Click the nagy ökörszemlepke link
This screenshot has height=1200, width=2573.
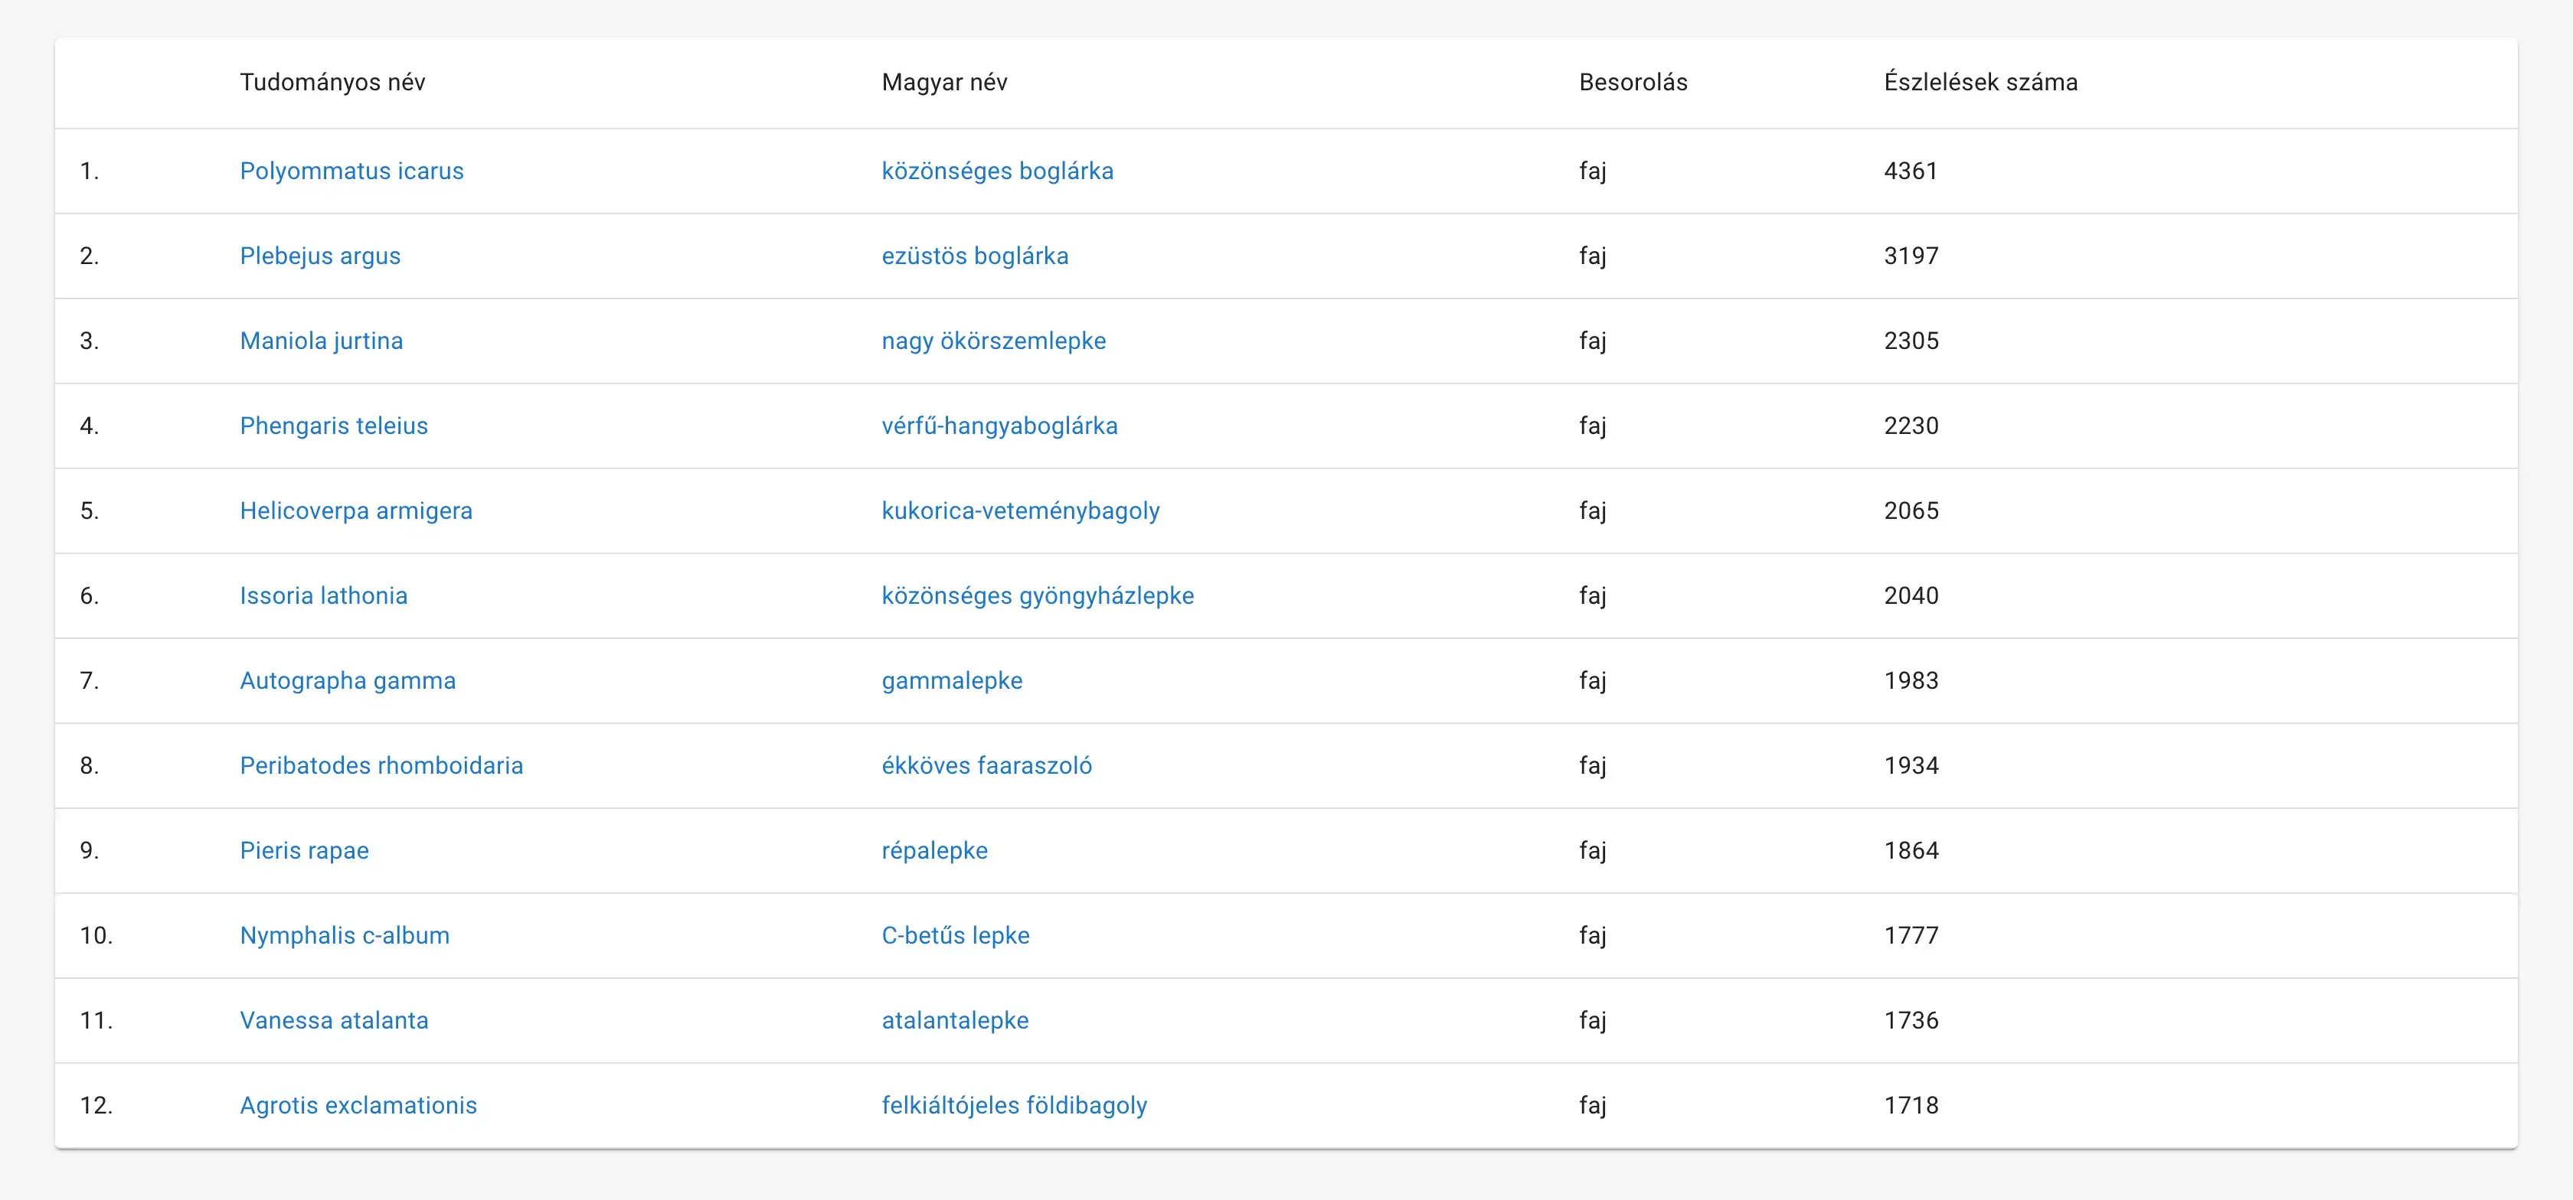993,341
